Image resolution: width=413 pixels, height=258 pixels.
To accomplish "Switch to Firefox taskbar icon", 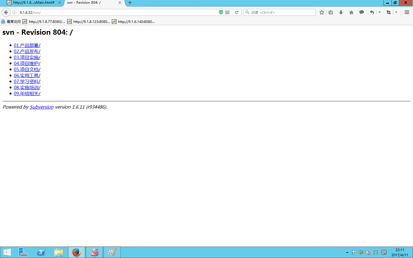I will 77,252.
